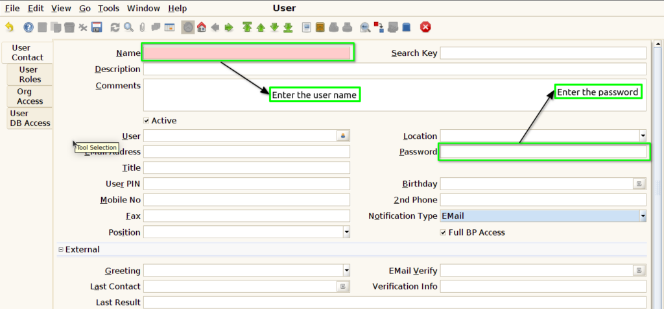664x309 pixels.
Task: Open Help from the blue question-mark icon
Action: click(x=29, y=27)
